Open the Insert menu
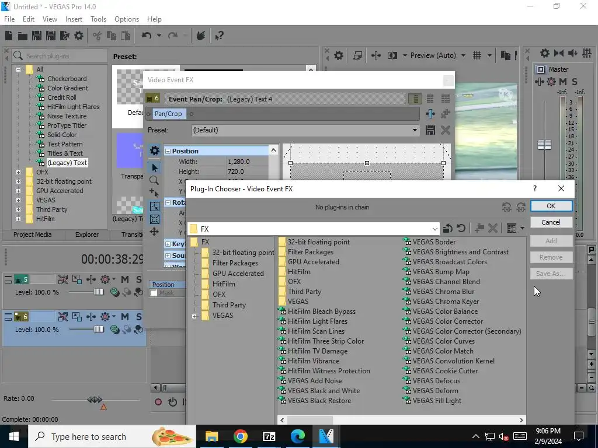This screenshot has height=448, width=598. tap(74, 19)
